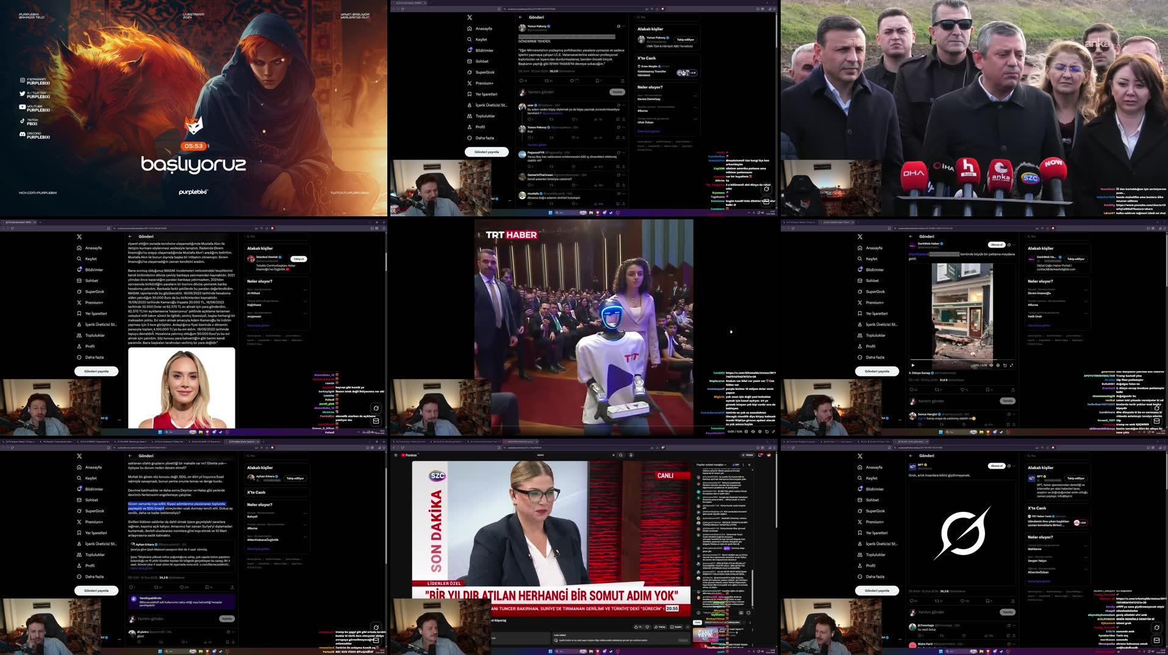The image size is (1168, 655).
Task: Select 'Yer İşaretleri' beside Yunus Paksoy's post
Action: coord(485,94)
